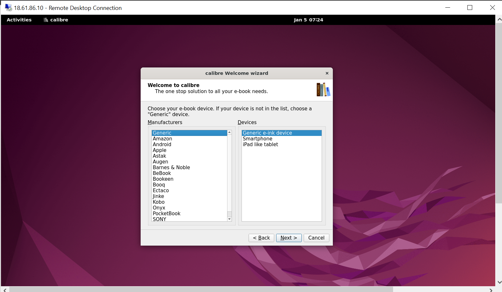
Task: Click the calibre books logo icon
Action: (323, 90)
